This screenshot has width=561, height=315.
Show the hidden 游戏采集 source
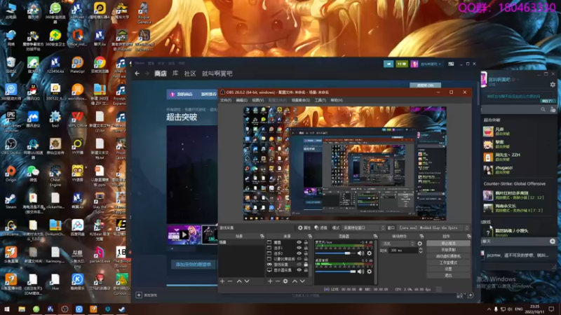coord(299,265)
